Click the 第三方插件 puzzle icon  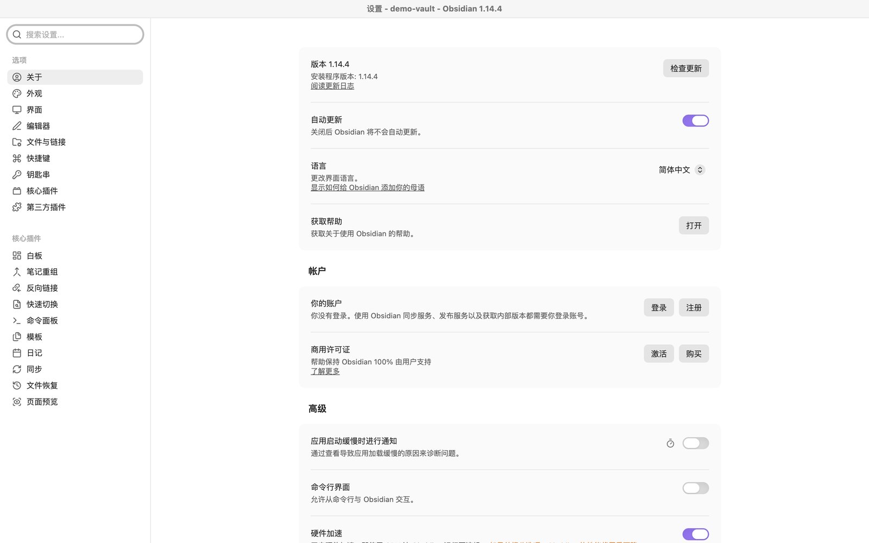point(17,207)
